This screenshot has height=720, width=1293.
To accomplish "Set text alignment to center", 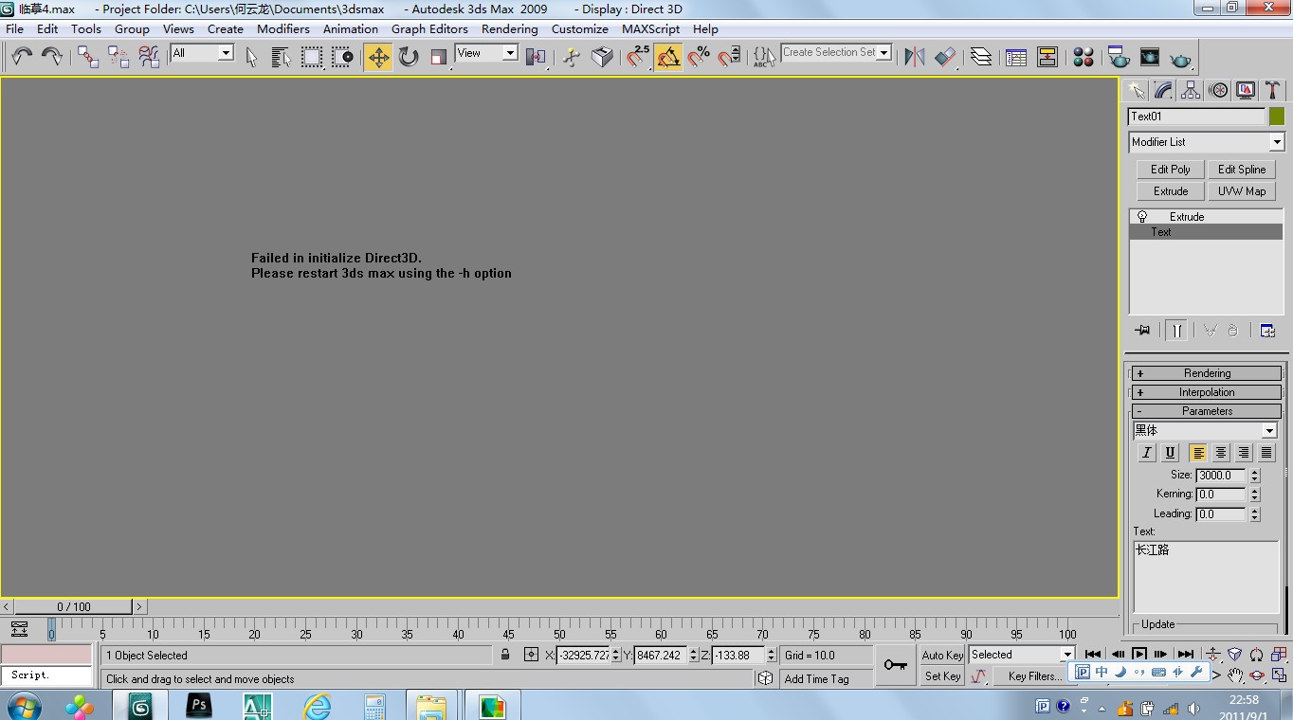I will tap(1221, 453).
